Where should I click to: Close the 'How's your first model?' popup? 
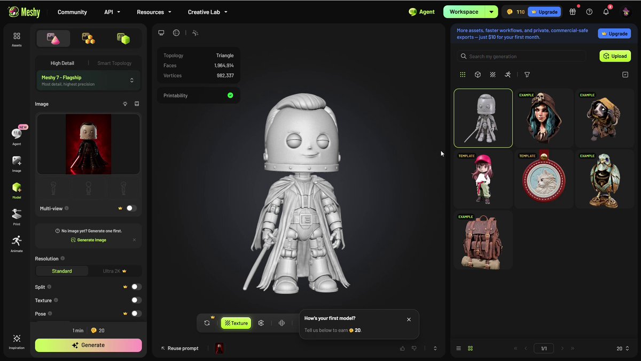pos(409,319)
